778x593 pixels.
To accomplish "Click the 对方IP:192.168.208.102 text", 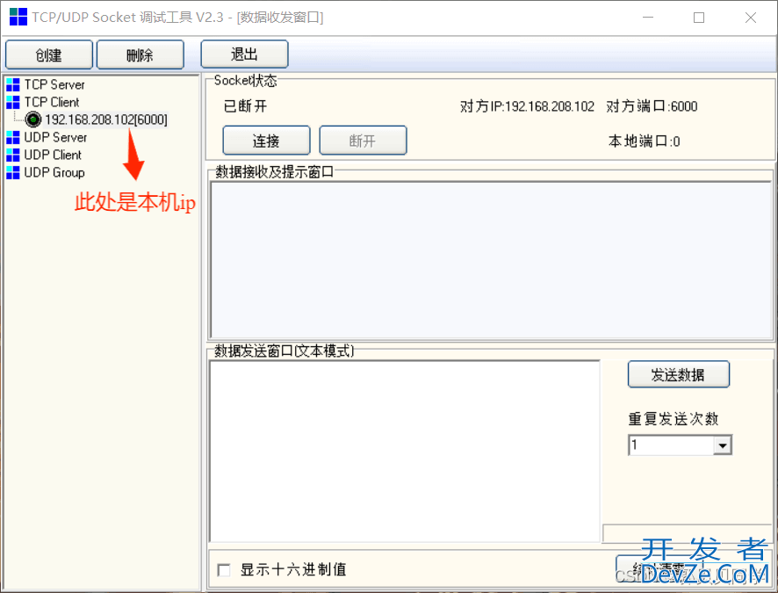I will coord(527,106).
